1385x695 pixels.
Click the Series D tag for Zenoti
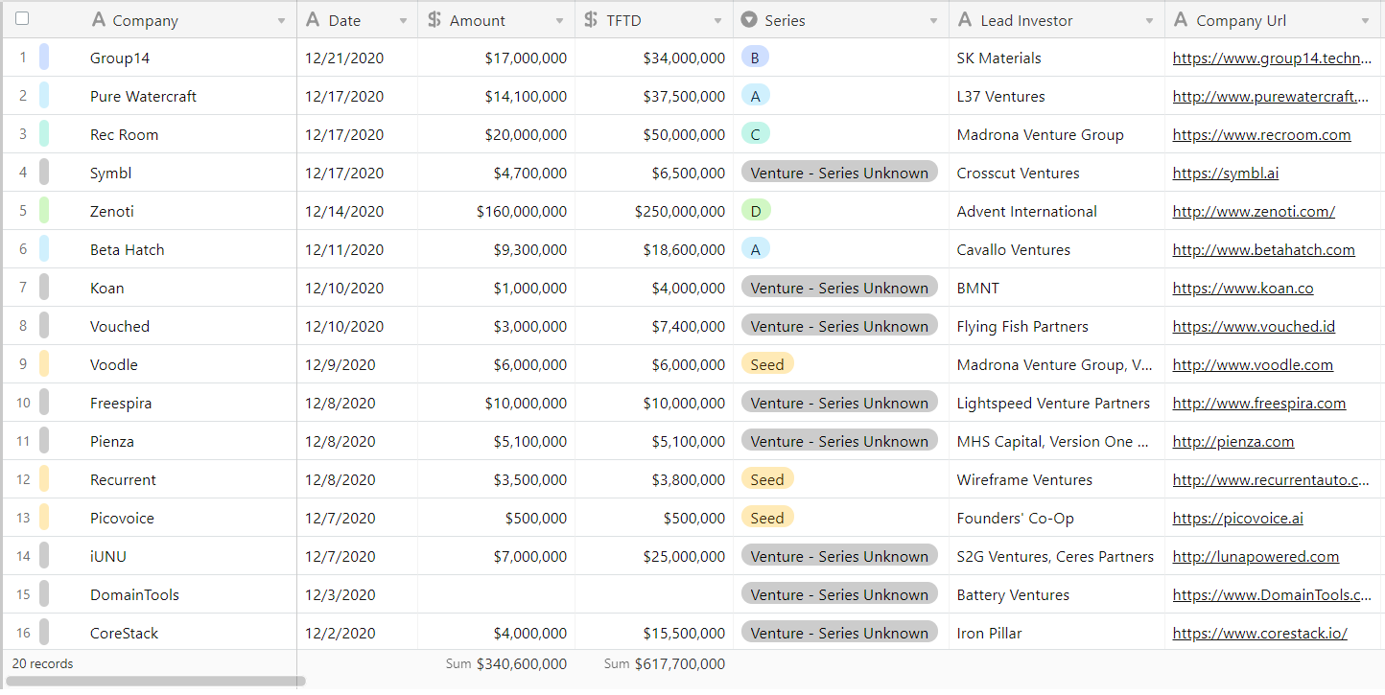point(756,211)
